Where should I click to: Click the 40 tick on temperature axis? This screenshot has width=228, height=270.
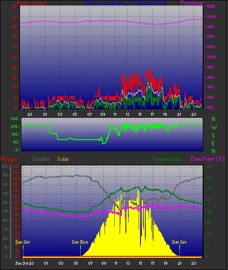point(209,166)
